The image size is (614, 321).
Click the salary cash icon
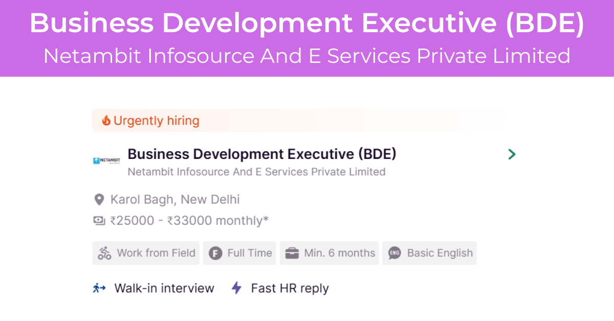point(99,221)
